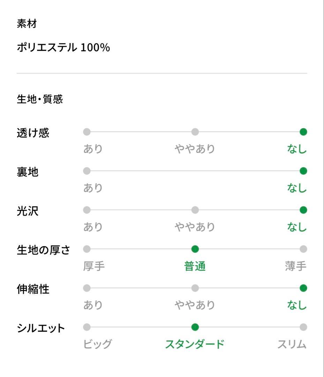Click the 生地・質感 section heading

click(x=40, y=99)
